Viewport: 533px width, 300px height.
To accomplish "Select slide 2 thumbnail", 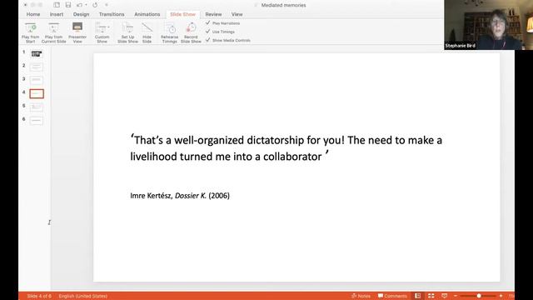I will [x=37, y=67].
